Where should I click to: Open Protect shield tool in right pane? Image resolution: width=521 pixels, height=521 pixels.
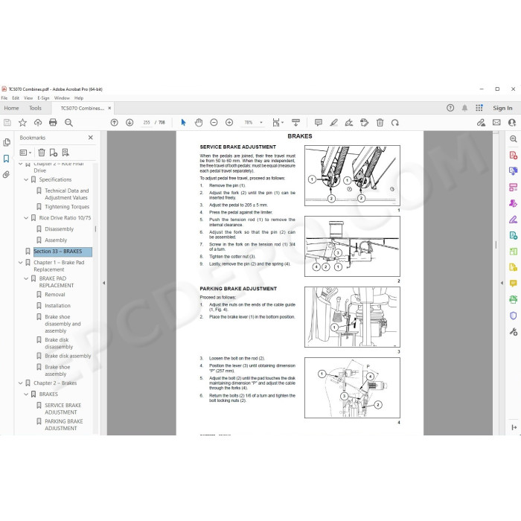click(513, 316)
